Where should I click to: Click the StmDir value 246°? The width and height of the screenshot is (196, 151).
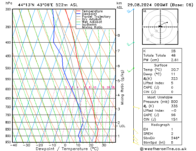pos(175,138)
